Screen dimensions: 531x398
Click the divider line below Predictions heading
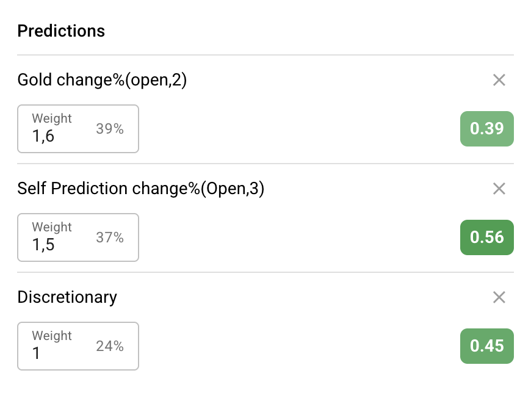pyautogui.click(x=265, y=55)
